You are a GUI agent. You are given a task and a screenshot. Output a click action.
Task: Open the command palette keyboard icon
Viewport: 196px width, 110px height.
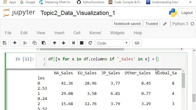coord(137,43)
